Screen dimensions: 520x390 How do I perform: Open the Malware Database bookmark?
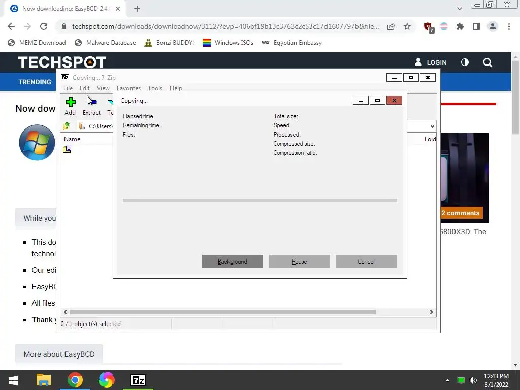point(106,43)
